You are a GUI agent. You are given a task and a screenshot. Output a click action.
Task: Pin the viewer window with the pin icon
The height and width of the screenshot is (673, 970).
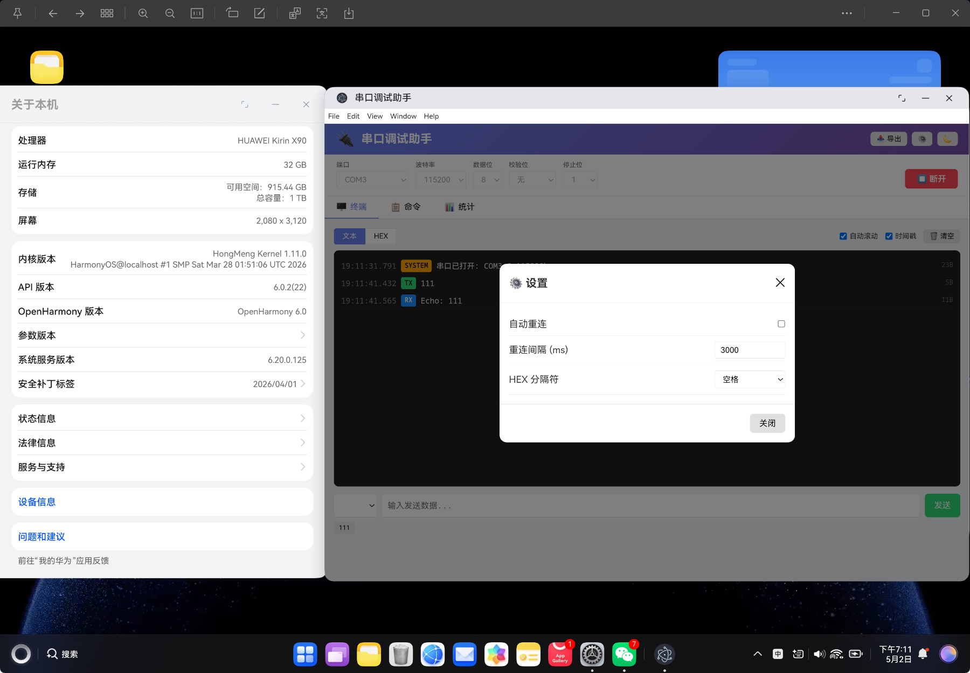17,13
